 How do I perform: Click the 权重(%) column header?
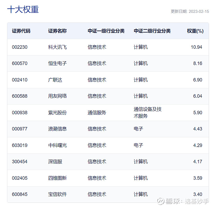click(195, 31)
